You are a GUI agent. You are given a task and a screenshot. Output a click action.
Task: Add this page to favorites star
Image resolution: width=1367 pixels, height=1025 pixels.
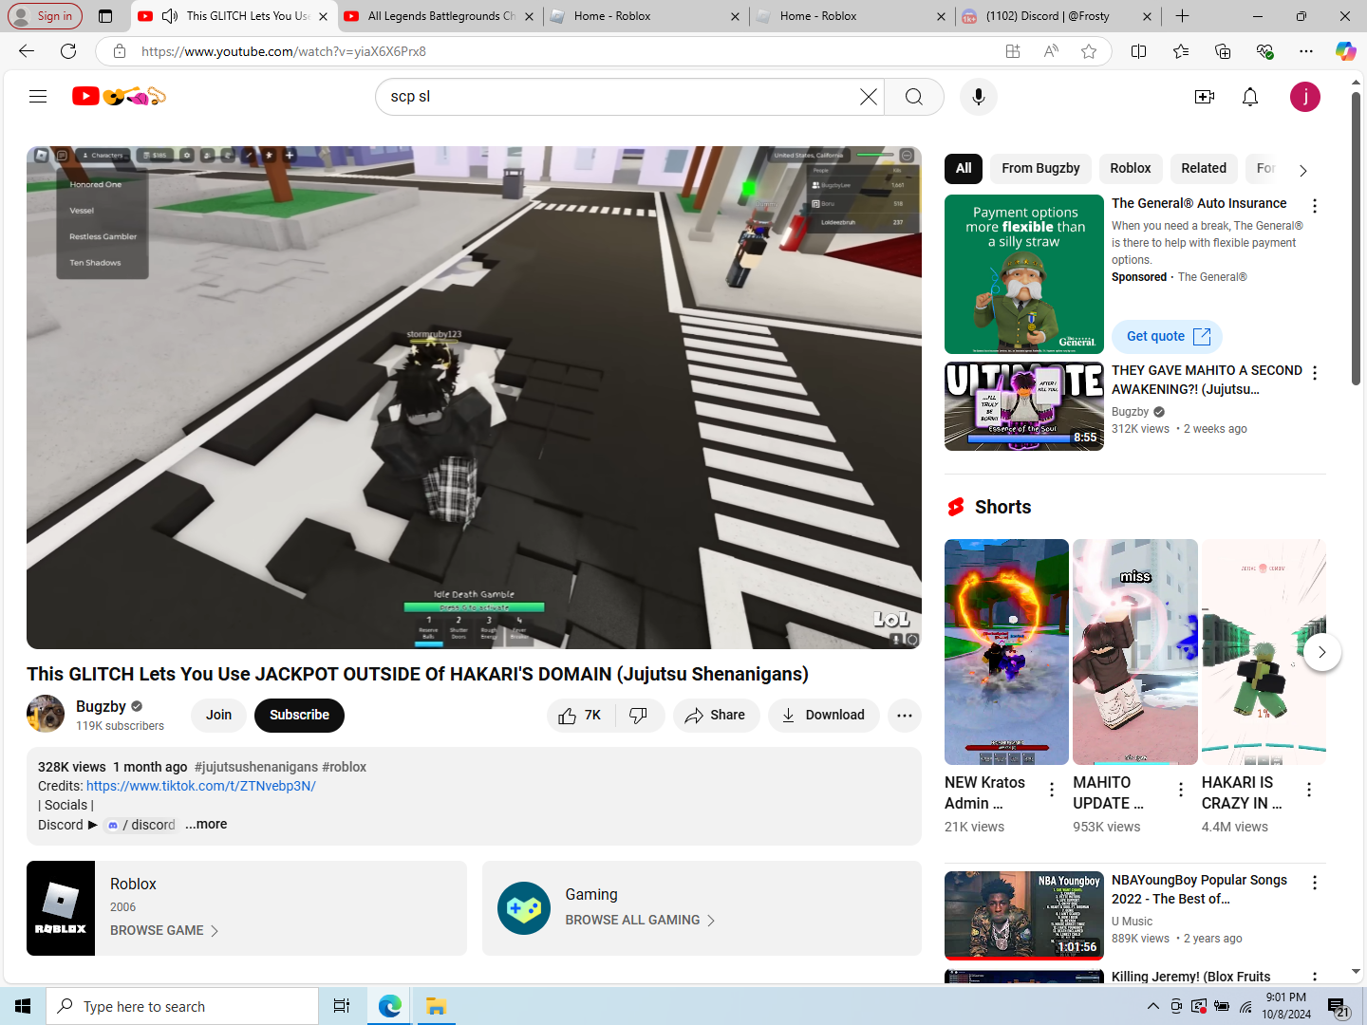click(1089, 51)
